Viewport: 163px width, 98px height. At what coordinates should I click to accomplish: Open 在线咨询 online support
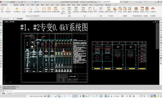point(153,10)
